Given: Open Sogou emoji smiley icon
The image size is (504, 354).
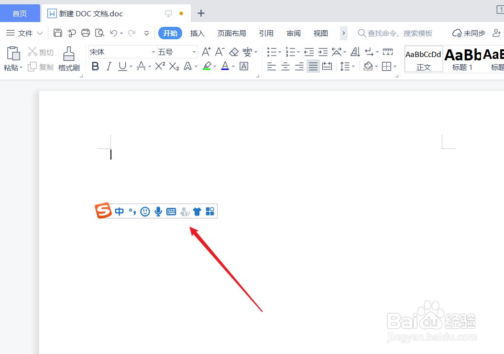Looking at the screenshot, I should pos(145,211).
